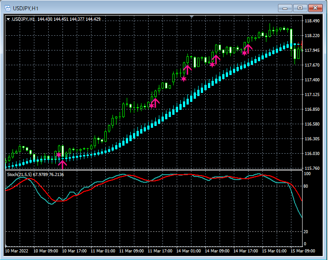Click the pink star signal near 116.030 on 10 Mar

[59, 155]
